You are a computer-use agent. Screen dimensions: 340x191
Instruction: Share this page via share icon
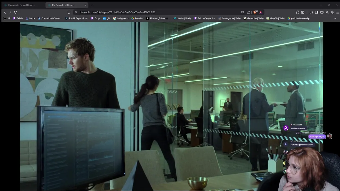(248, 12)
